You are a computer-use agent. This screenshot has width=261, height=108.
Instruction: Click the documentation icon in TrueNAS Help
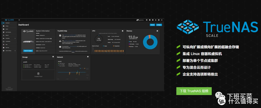(x=60, y=35)
